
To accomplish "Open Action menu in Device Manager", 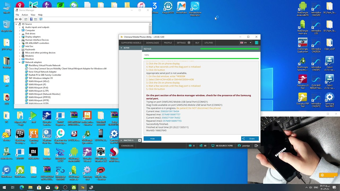I will pos(25,15).
